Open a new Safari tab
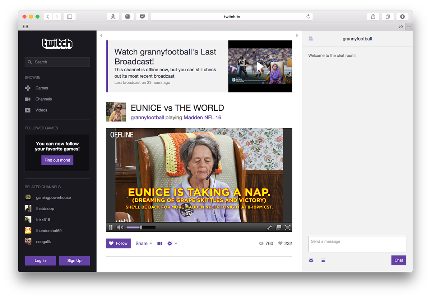Screen dimensions: 431x298 coord(409,27)
